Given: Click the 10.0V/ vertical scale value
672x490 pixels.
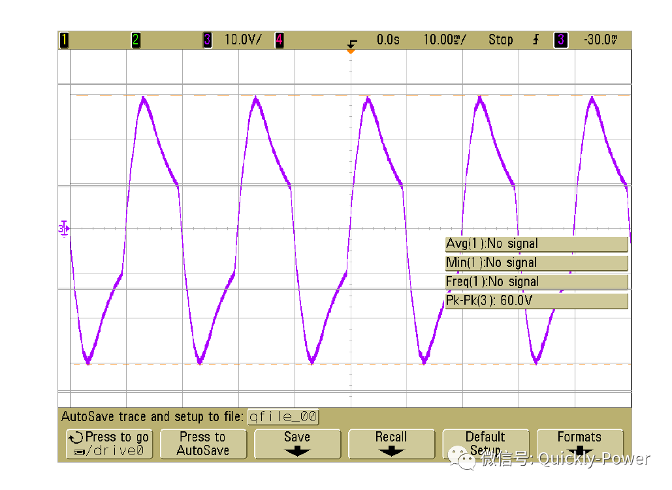Looking at the screenshot, I should [242, 40].
